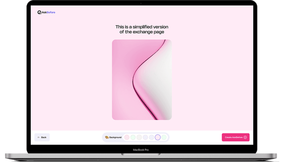Click the webcam dot above the screen
The width and height of the screenshot is (282, 162).
pos(141,3)
